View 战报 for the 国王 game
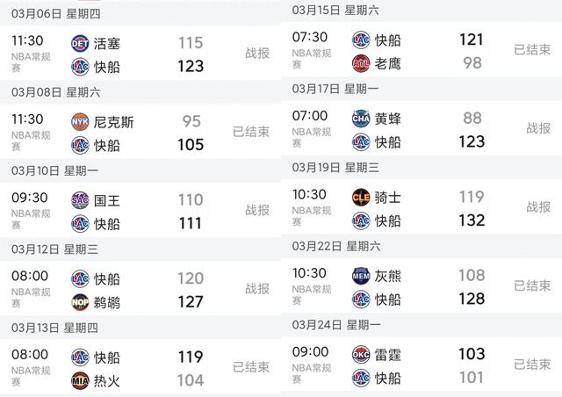The height and width of the screenshot is (397, 562). coord(257,211)
